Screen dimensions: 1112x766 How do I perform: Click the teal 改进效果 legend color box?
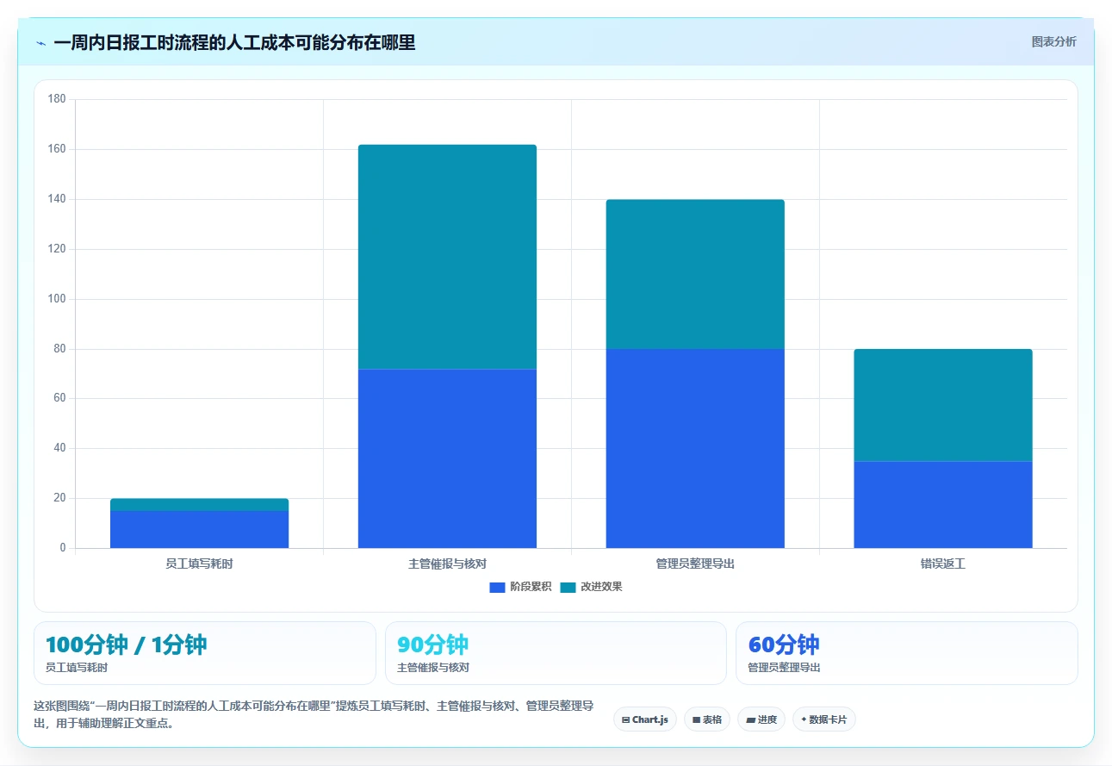point(568,587)
